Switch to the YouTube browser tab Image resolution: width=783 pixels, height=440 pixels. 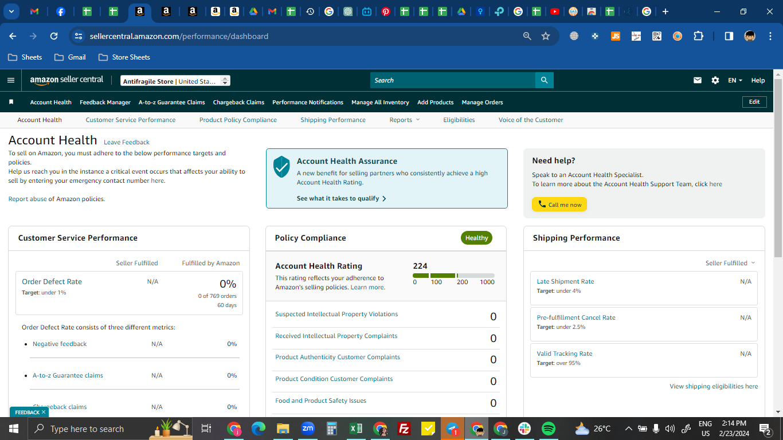(554, 11)
